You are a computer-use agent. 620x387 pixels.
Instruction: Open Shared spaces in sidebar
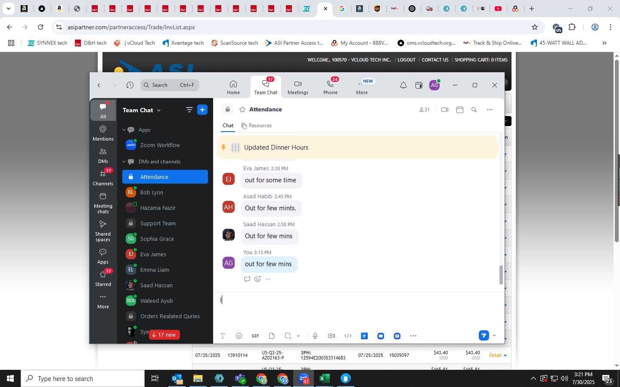103,231
